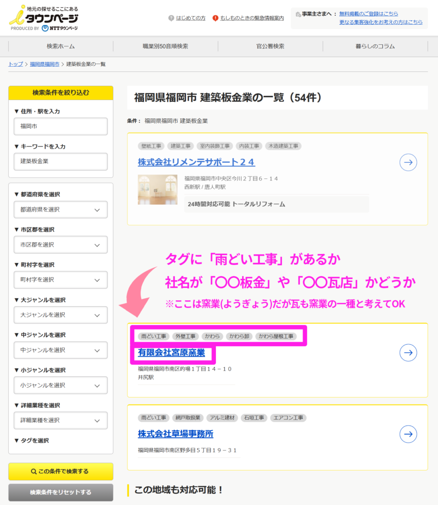438x505 pixels.
Task: Click the 24時間対応可能 トータルリフォーム text
Action: coord(237,204)
